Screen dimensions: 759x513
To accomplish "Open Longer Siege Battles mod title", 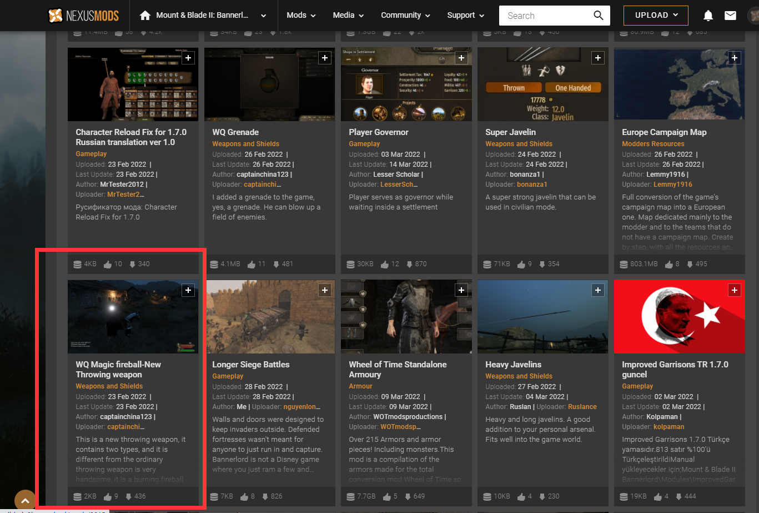I will coord(251,365).
